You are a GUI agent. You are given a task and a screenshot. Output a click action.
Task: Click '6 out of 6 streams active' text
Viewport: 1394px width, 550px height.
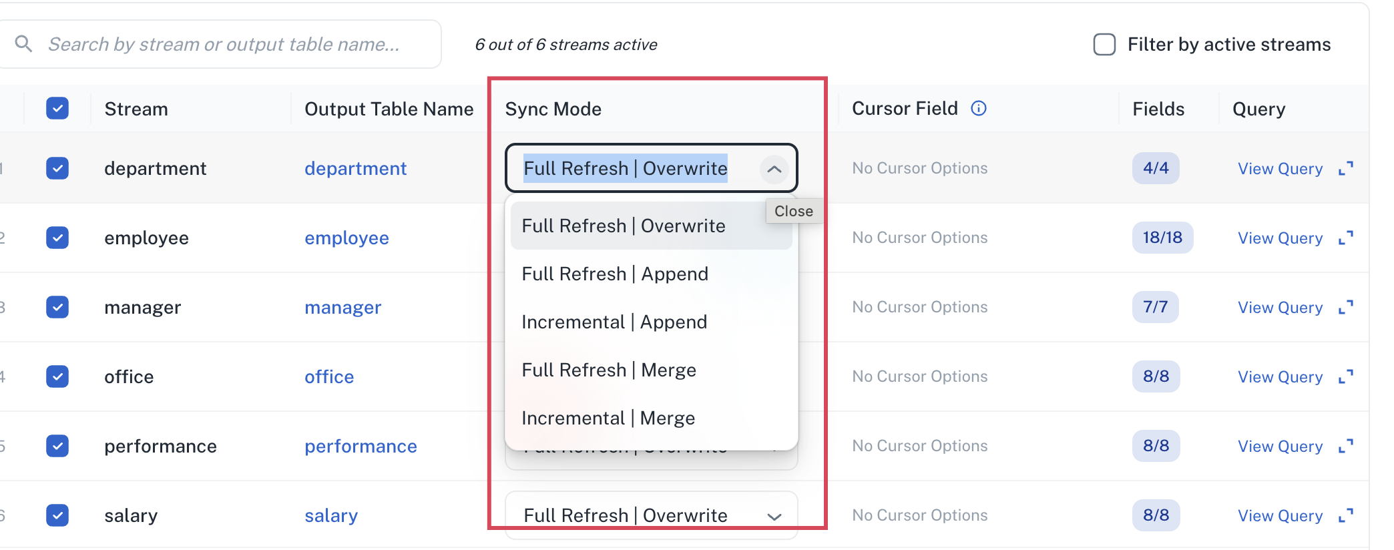click(566, 45)
